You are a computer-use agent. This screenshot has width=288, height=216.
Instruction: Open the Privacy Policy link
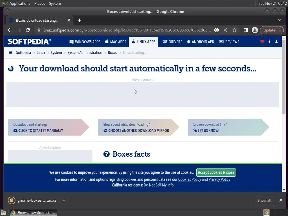point(219,179)
